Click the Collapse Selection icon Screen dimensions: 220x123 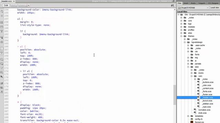[2, 27]
